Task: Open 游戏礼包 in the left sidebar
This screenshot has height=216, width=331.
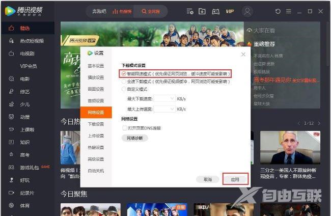Action: tap(28, 168)
